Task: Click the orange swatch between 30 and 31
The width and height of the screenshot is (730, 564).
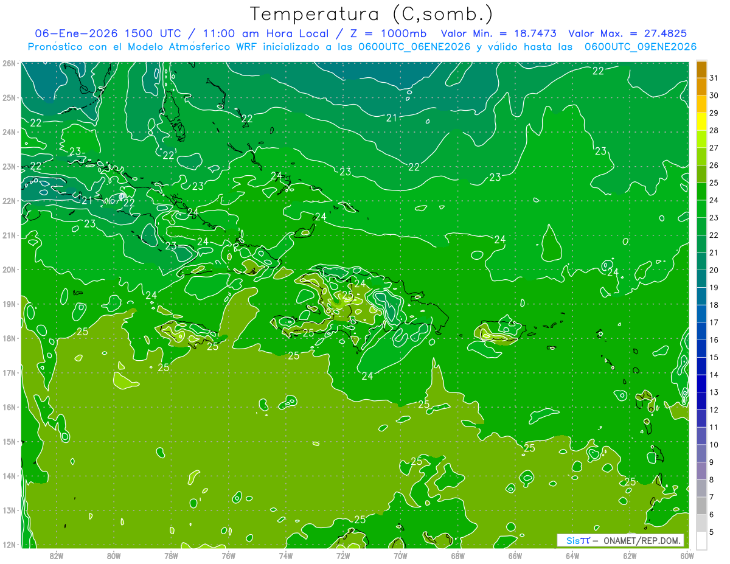Action: click(x=701, y=87)
